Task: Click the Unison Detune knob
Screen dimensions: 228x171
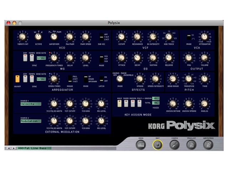Action: tap(173, 104)
